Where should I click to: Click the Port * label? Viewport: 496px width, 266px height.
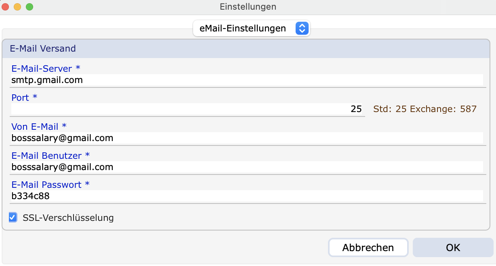tap(24, 98)
